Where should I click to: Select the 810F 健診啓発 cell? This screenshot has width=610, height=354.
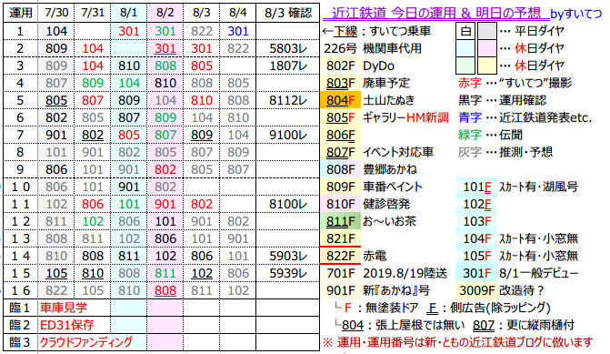(x=341, y=204)
